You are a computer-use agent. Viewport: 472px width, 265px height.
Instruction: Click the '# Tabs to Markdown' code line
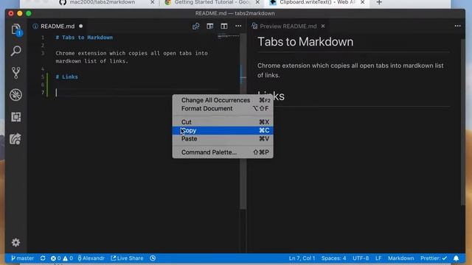[x=84, y=38]
